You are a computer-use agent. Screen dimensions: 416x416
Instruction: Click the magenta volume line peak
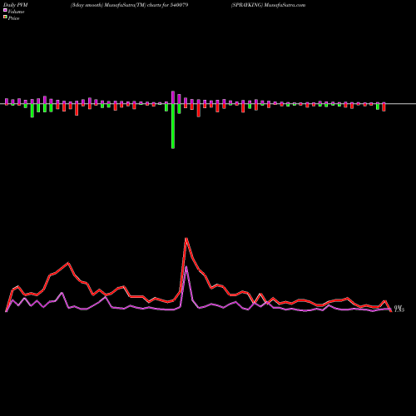[186, 267]
